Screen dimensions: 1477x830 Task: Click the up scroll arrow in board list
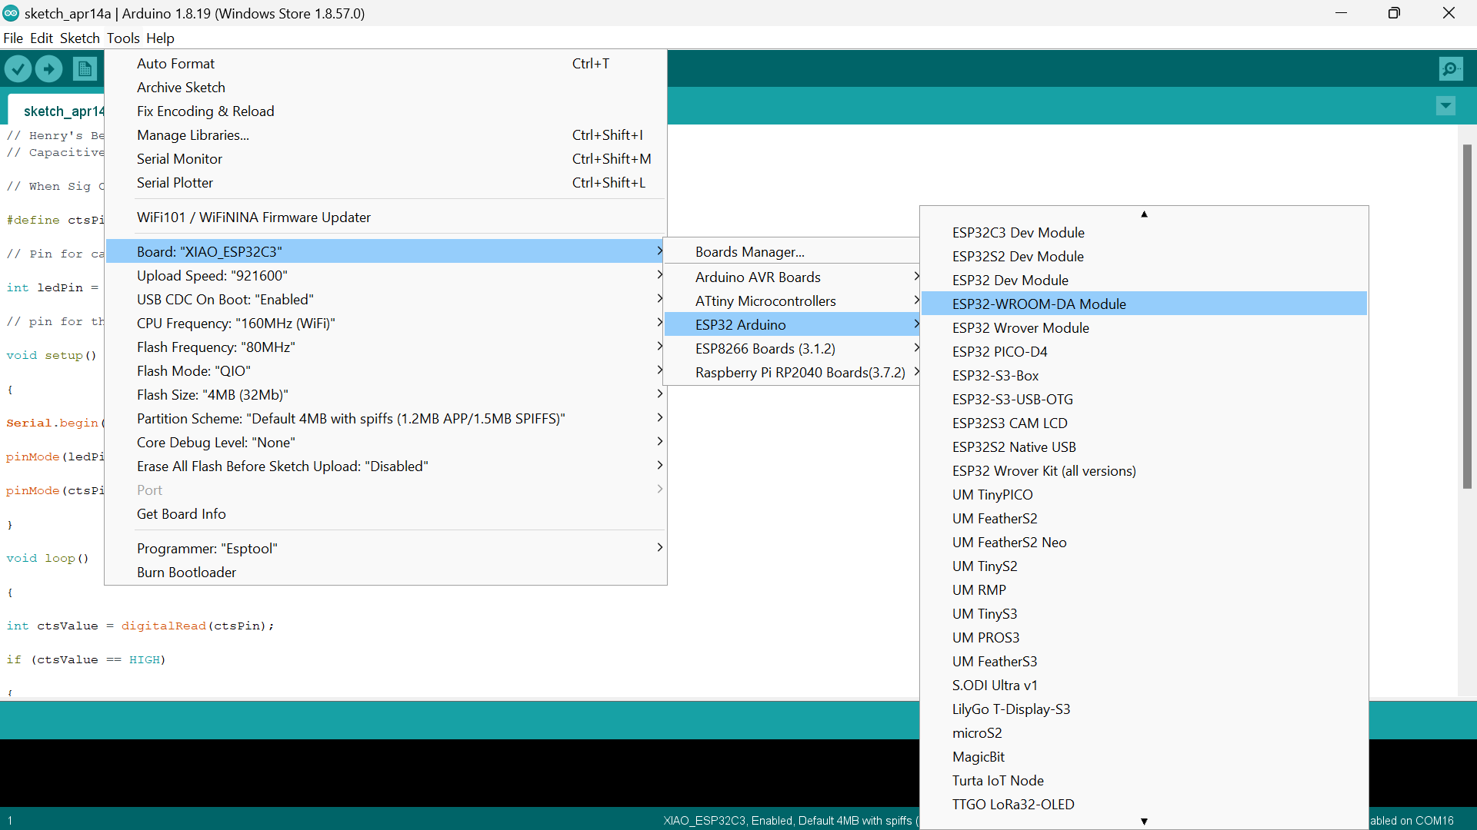click(1144, 214)
